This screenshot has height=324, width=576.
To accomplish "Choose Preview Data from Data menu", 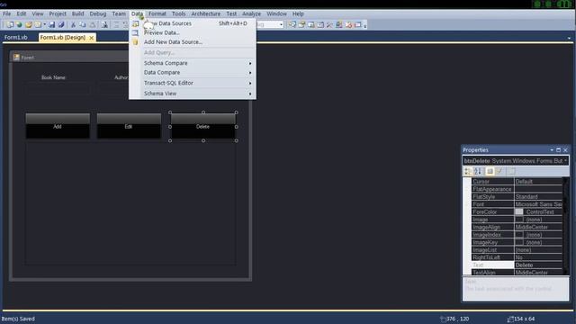I will [x=193, y=32].
